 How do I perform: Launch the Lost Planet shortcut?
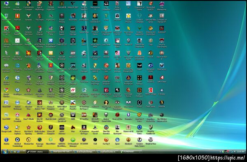[x=106, y=42]
